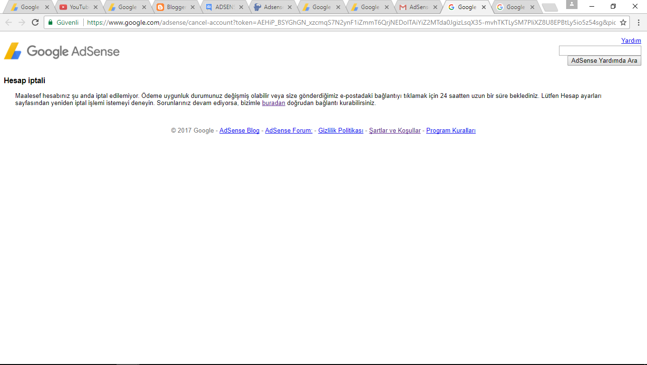
Task: Follow the buradan contact link
Action: tap(274, 103)
